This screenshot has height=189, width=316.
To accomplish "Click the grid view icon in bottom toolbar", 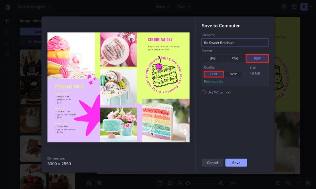I will coord(99,183).
